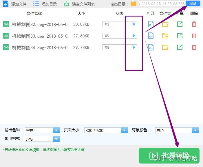203x167 pixels.
Task: Click the 清空文件列表 broom icon
Action: pos(66,4)
